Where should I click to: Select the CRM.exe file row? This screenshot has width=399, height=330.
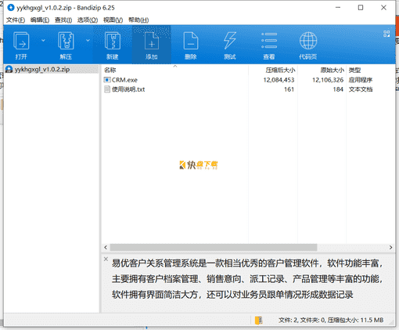tap(248, 80)
